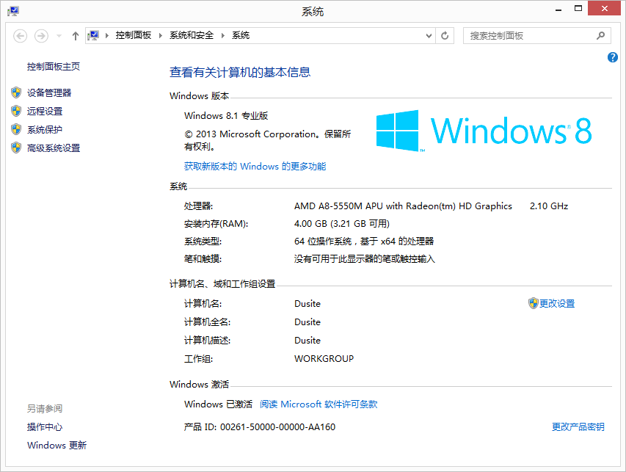
Task: Go up one level with up arrow
Action: [x=76, y=36]
